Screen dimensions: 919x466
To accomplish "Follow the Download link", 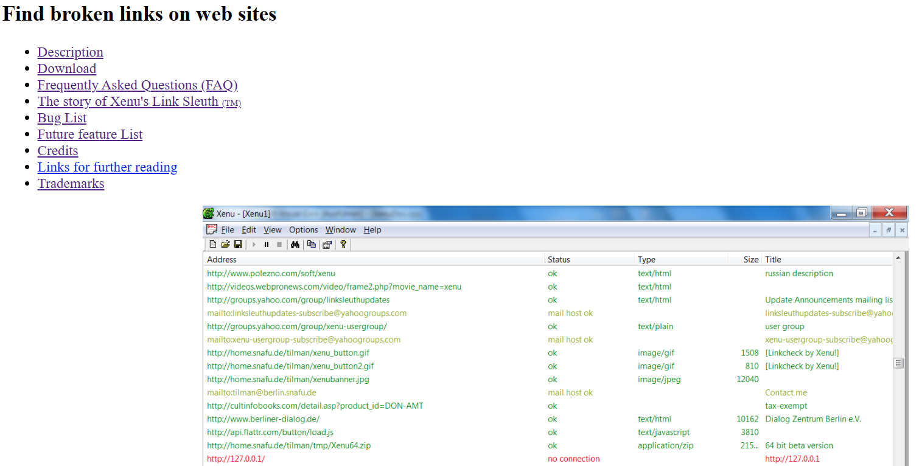I will tap(67, 69).
